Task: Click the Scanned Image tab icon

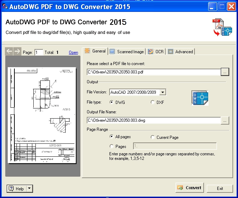Action: pos(112,51)
